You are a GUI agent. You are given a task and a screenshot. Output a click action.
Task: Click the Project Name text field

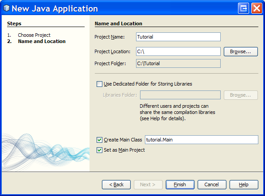pyautogui.click(x=178, y=37)
